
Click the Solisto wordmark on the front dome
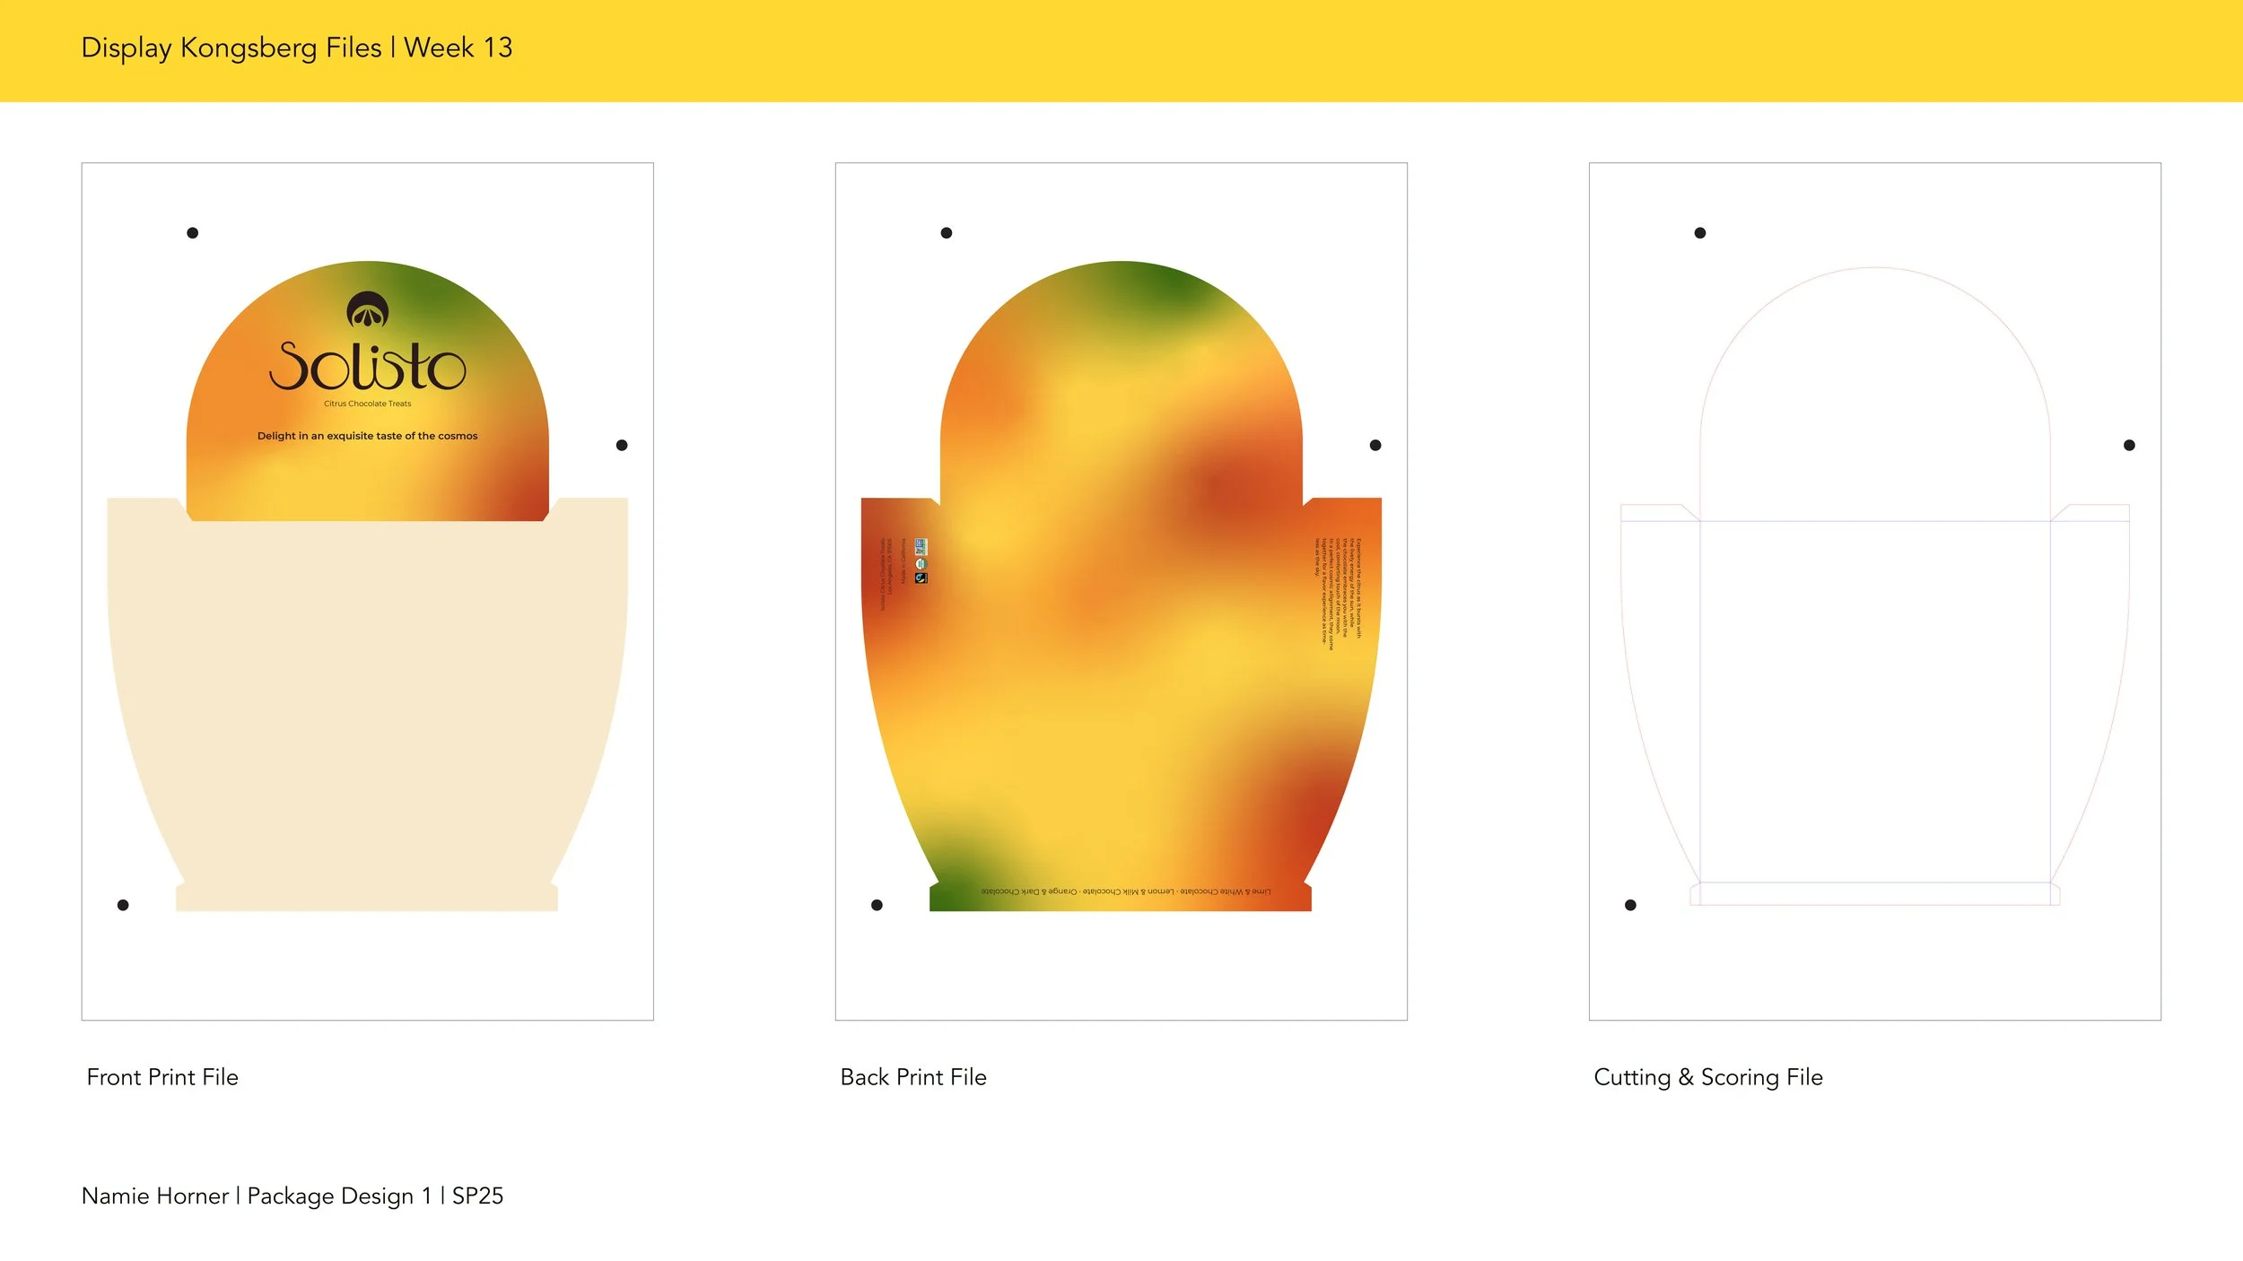[367, 367]
